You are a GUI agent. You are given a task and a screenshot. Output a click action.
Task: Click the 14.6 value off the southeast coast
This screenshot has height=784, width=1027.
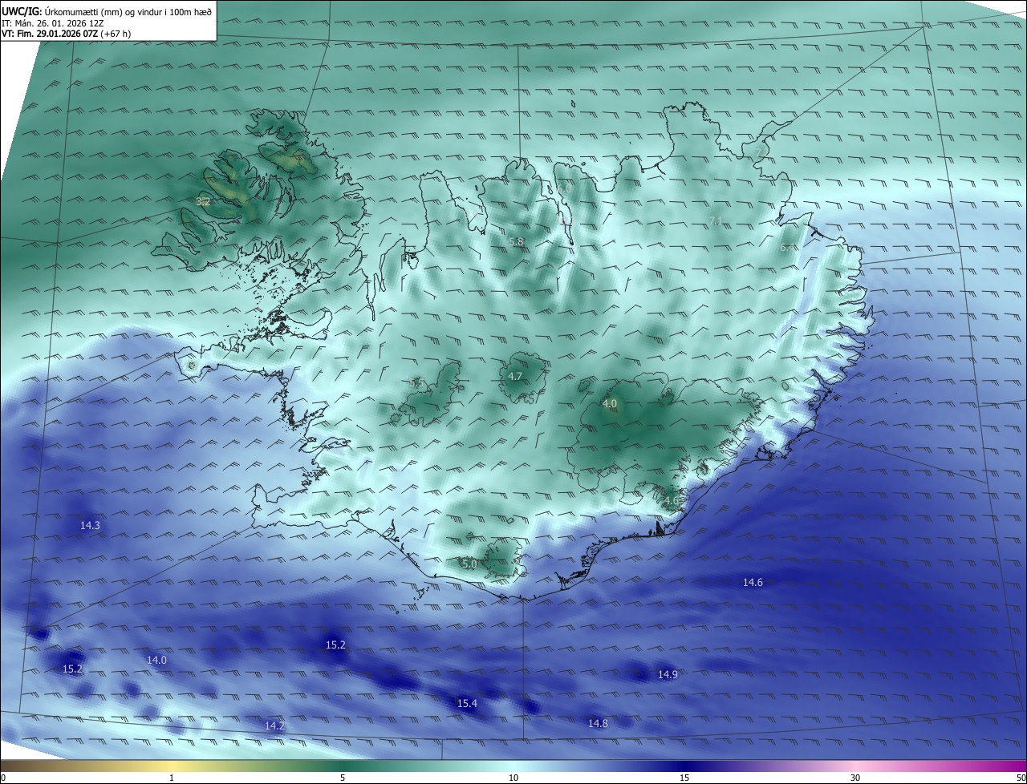coord(753,582)
